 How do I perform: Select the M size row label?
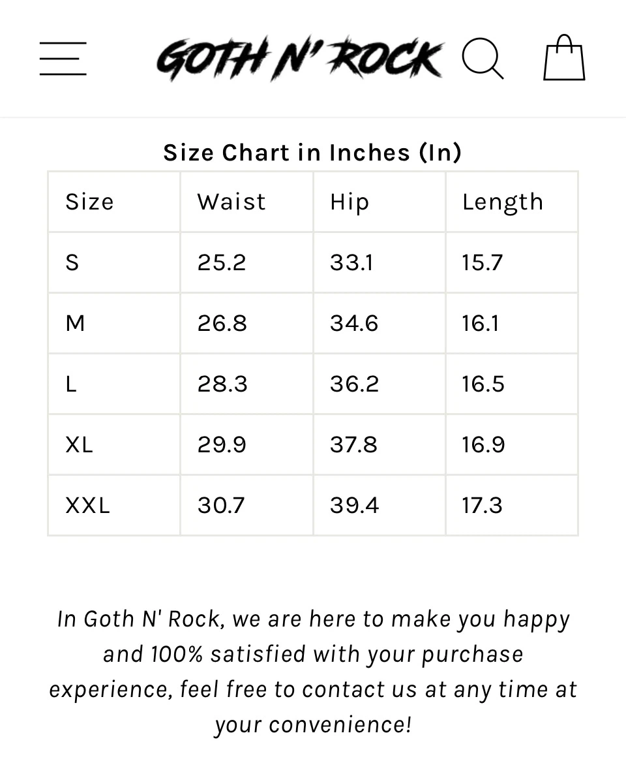point(75,323)
